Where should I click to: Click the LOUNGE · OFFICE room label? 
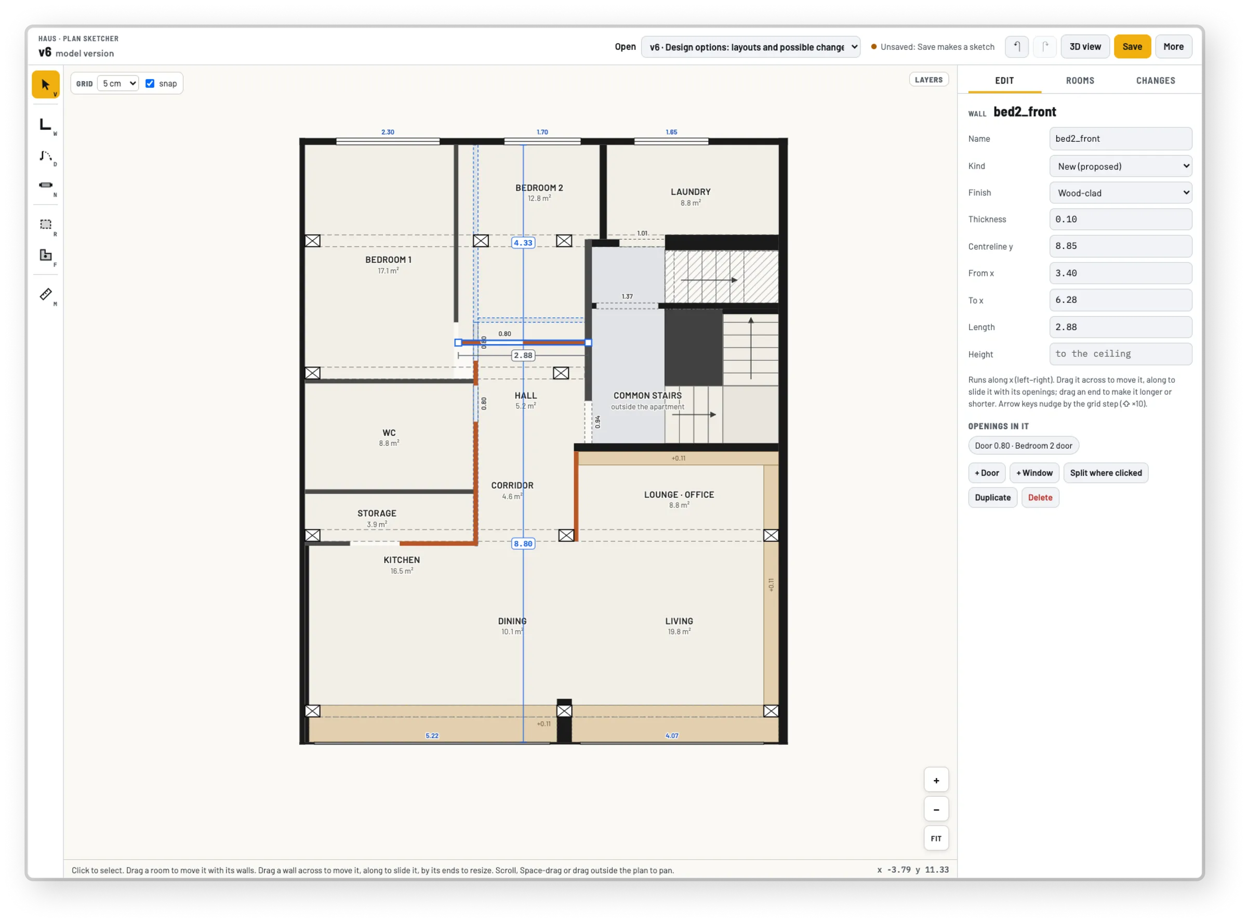tap(679, 495)
